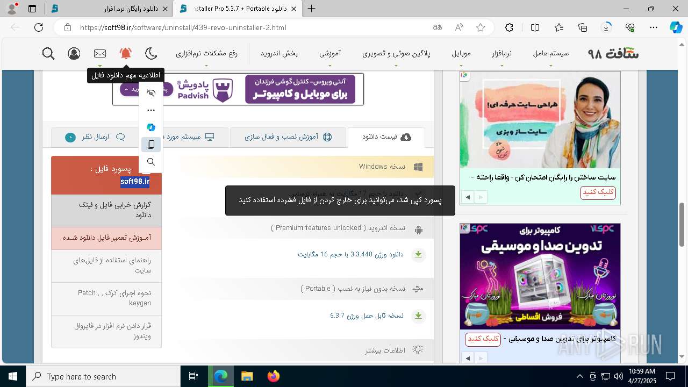Open Edge Settings and more menu
This screenshot has width=688, height=387.
point(654,27)
